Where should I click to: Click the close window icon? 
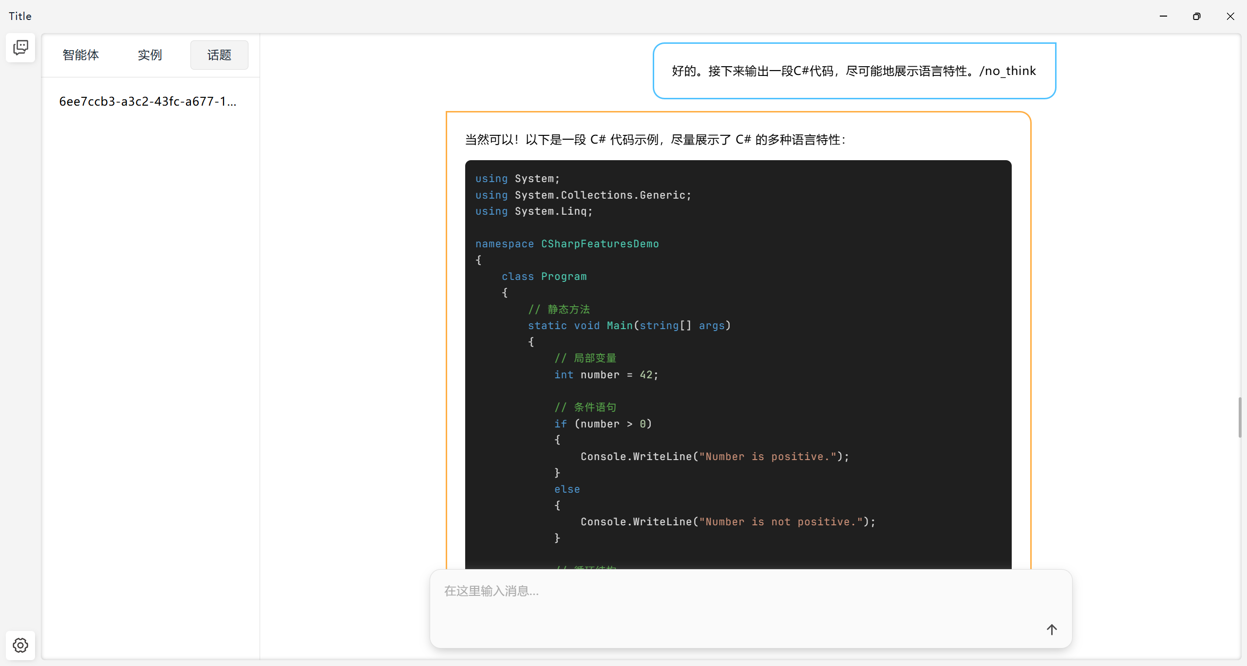(x=1230, y=16)
